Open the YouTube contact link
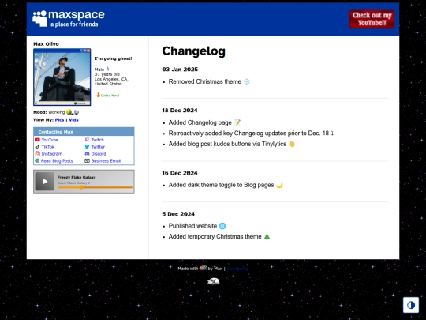The height and width of the screenshot is (320, 426). click(x=50, y=140)
